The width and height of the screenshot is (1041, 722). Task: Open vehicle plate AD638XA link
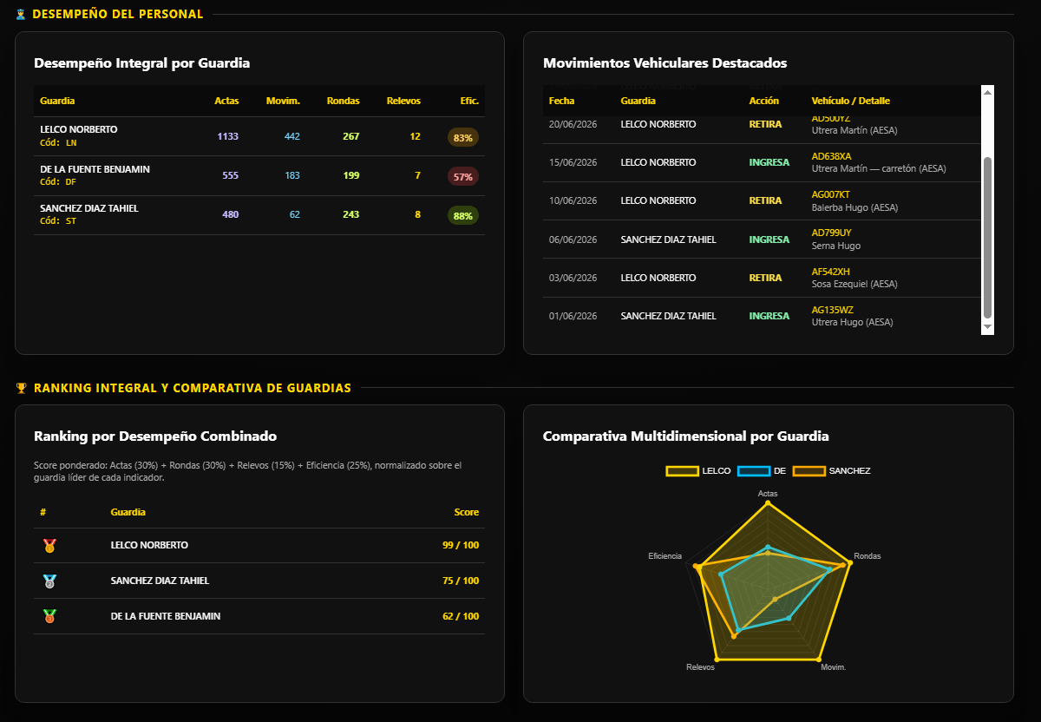pyautogui.click(x=831, y=156)
